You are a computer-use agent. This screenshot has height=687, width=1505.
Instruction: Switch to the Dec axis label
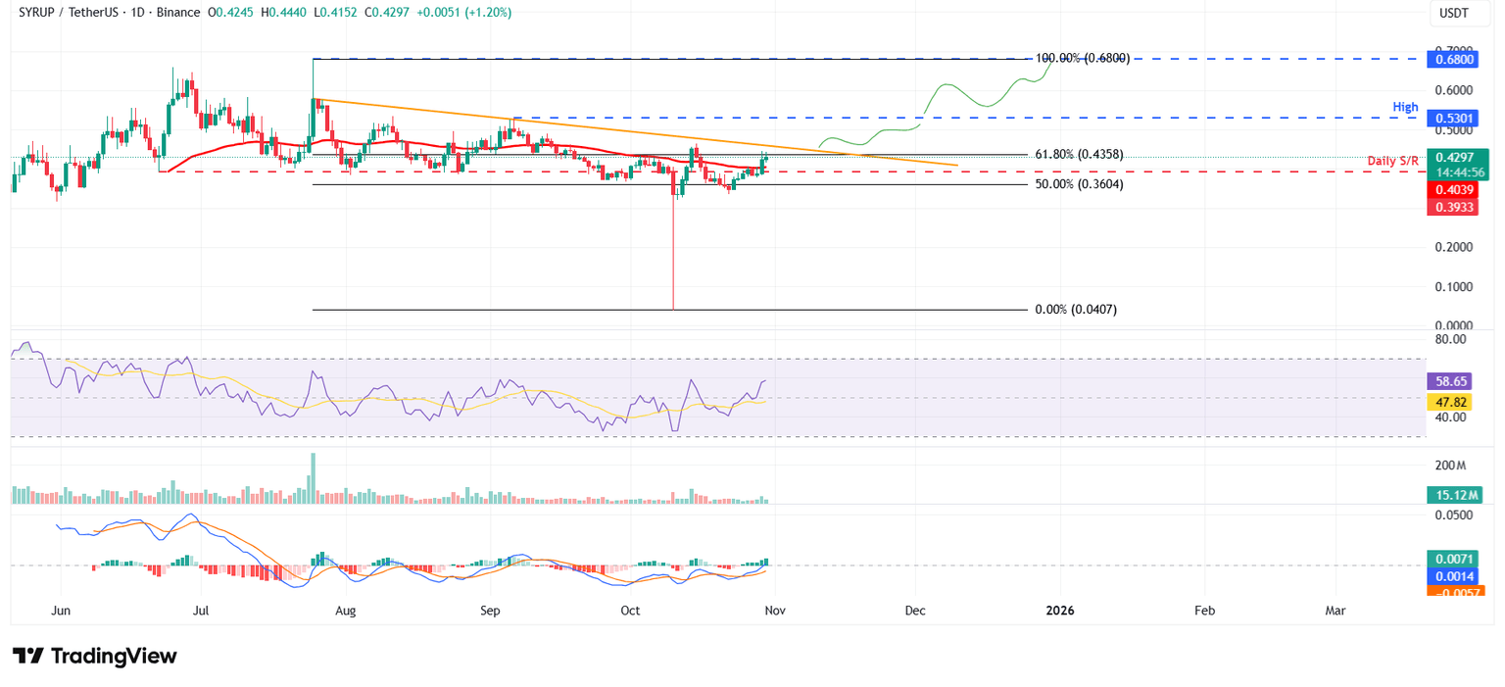(x=914, y=610)
